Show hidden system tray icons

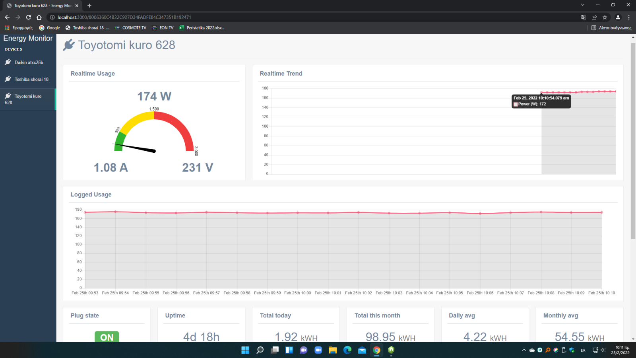524,350
